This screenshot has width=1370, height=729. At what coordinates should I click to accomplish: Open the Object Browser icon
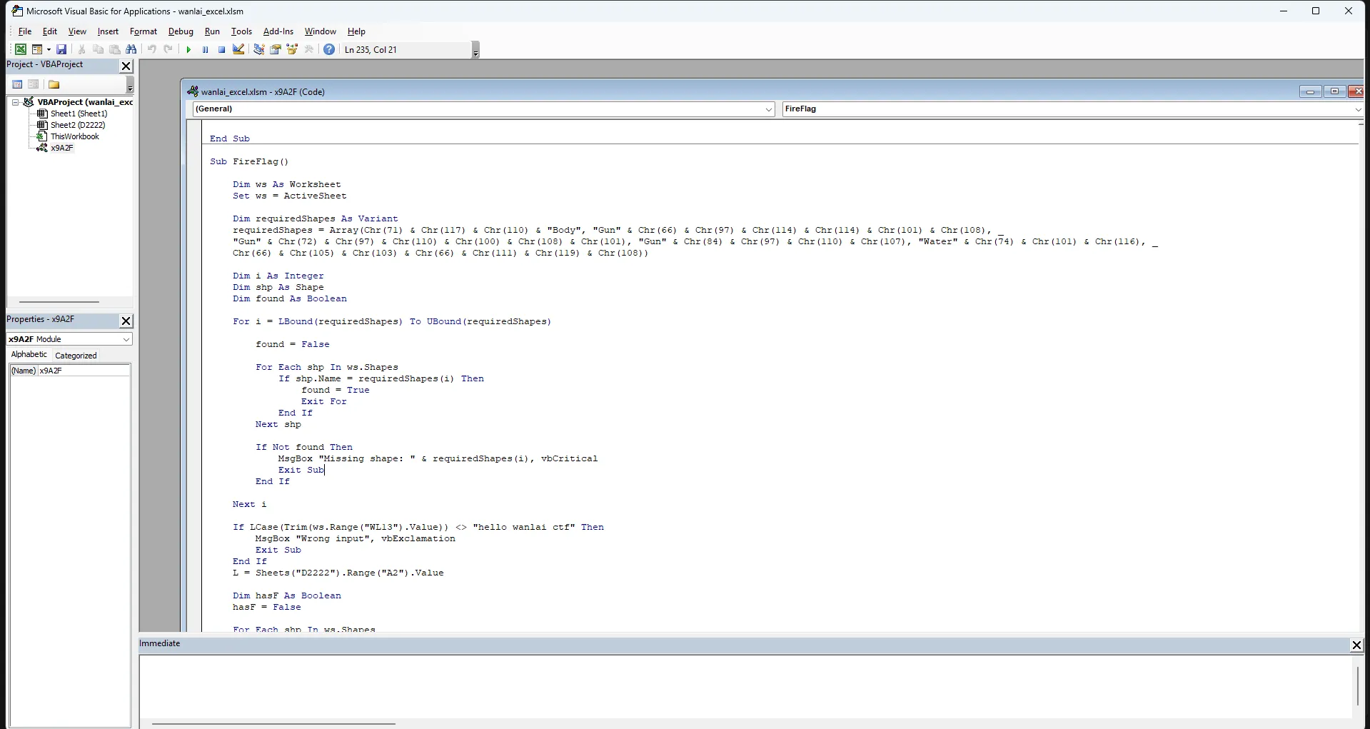click(292, 49)
